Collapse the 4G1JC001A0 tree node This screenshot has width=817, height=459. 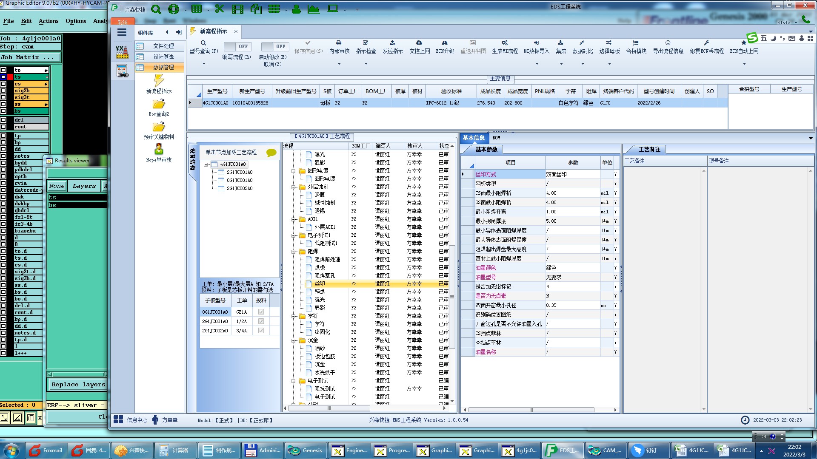tap(206, 164)
